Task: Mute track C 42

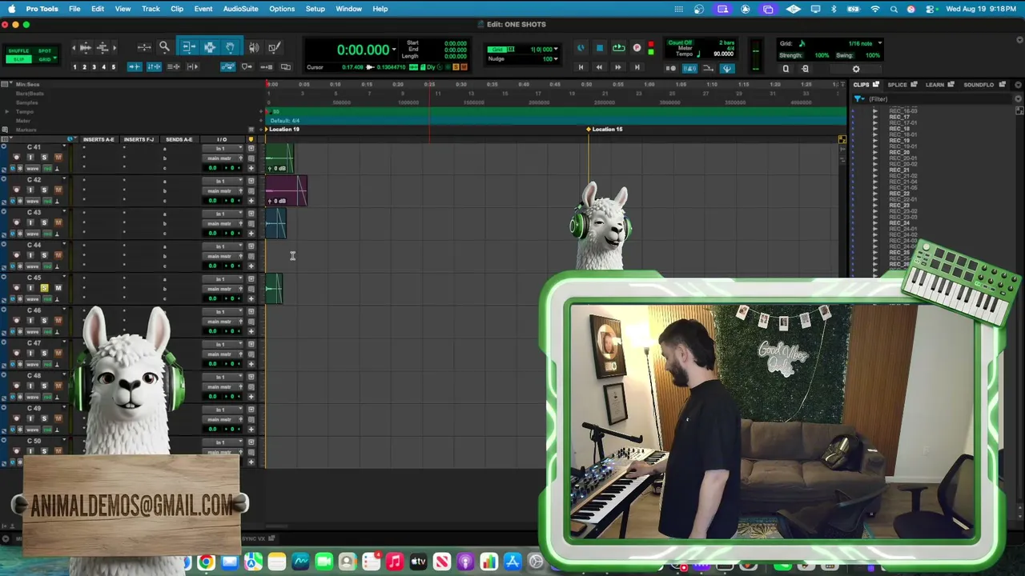Action: coord(58,190)
